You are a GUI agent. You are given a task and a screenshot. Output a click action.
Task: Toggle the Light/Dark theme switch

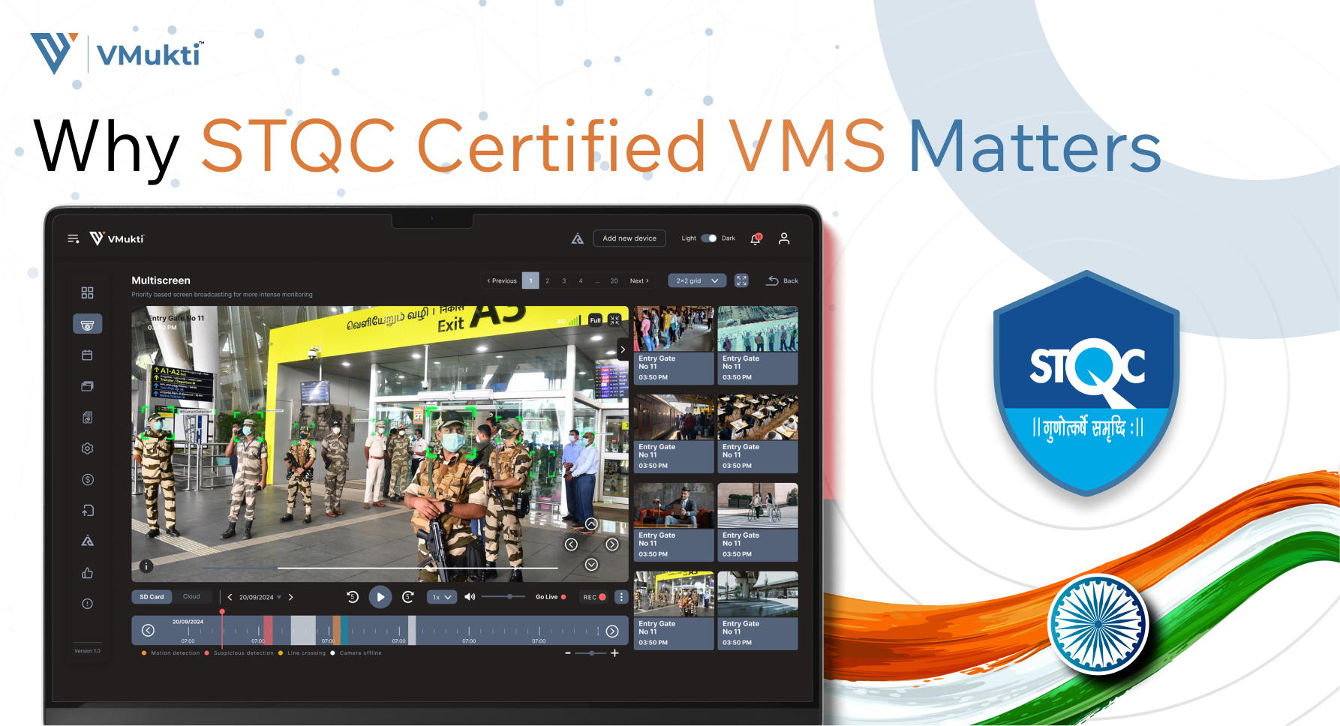[709, 238]
